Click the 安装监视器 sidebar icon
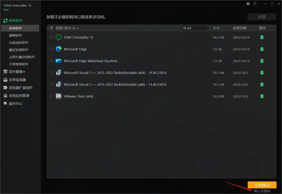This screenshot has width=282, height=194. [x=5, y=80]
